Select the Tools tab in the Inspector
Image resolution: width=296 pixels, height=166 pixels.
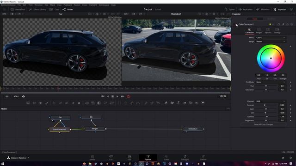(255, 19)
